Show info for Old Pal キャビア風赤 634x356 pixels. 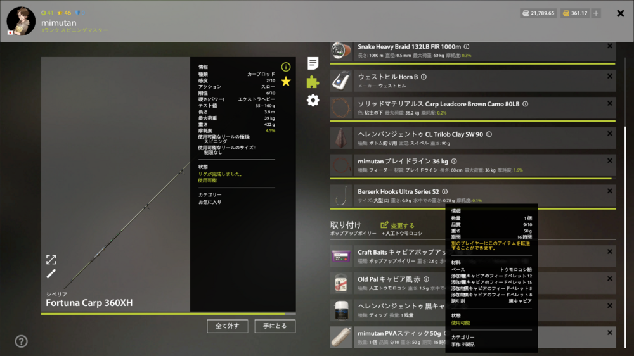click(426, 279)
